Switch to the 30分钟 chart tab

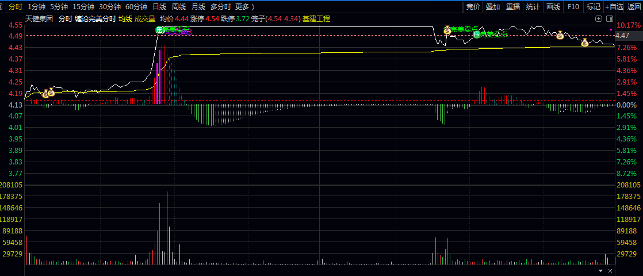[110, 6]
